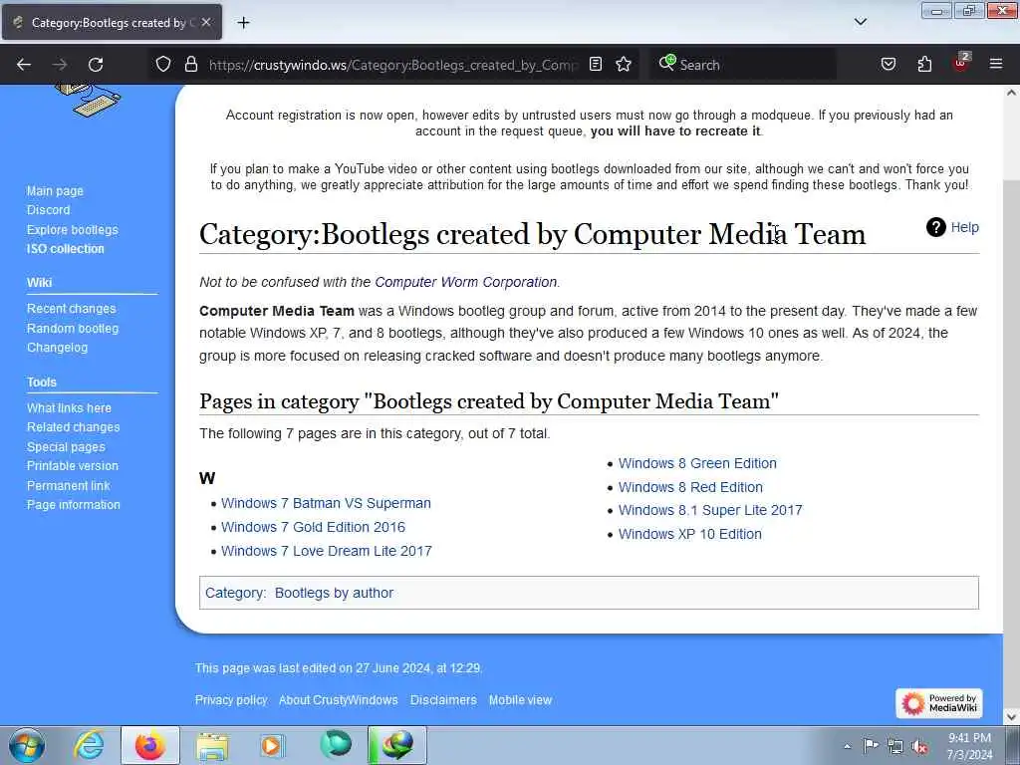Click the uBlock Origin extension icon
The height and width of the screenshot is (765, 1020).
pyautogui.click(x=961, y=63)
